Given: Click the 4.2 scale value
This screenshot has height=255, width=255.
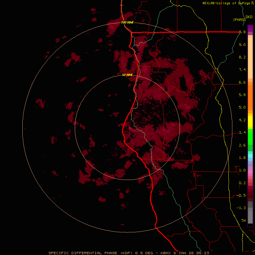Looking at the screenshot, I should (242, 120).
